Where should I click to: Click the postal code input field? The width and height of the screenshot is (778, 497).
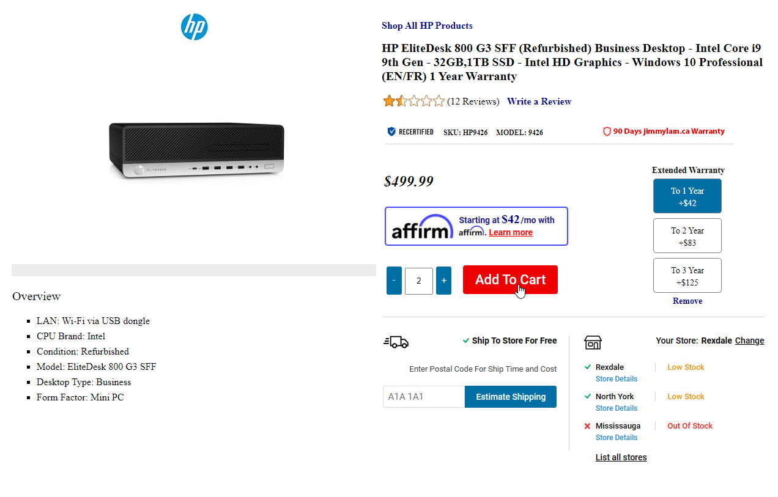[423, 397]
